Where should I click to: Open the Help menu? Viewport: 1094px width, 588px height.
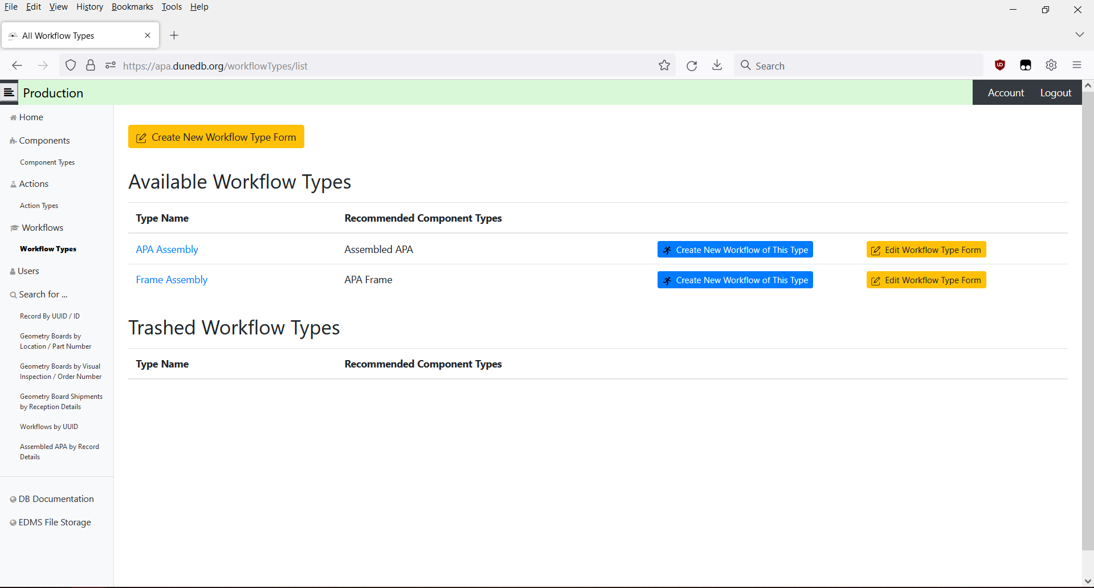coord(199,7)
